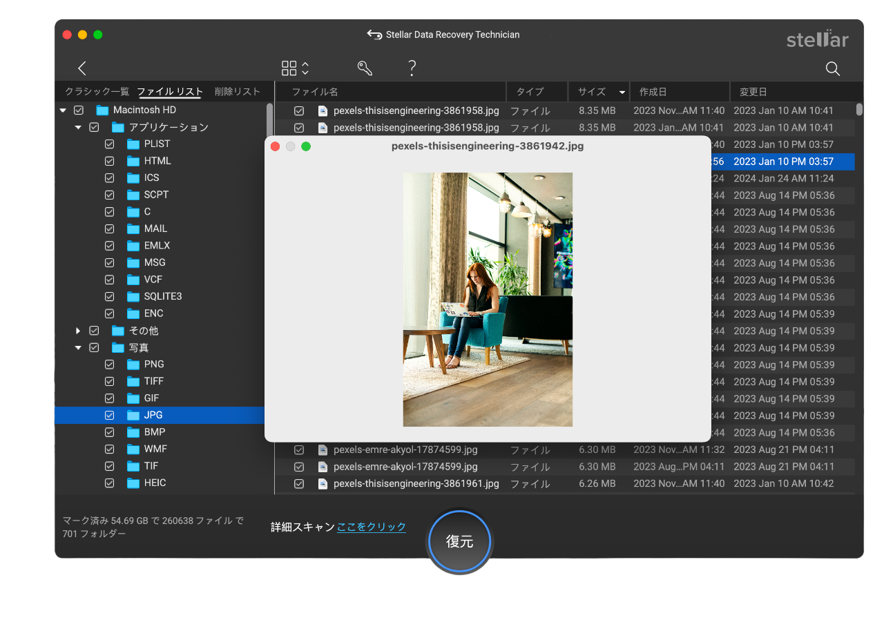Switch to the 削除リスト tab
This screenshot has width=884, height=620.
click(x=238, y=91)
